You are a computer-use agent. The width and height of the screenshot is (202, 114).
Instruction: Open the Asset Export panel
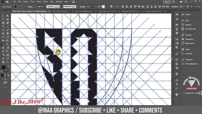click(189, 43)
